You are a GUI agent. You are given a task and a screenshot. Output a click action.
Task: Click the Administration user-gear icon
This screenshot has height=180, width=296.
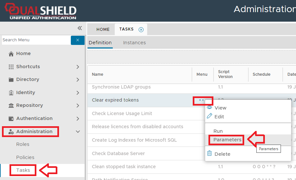(11, 132)
